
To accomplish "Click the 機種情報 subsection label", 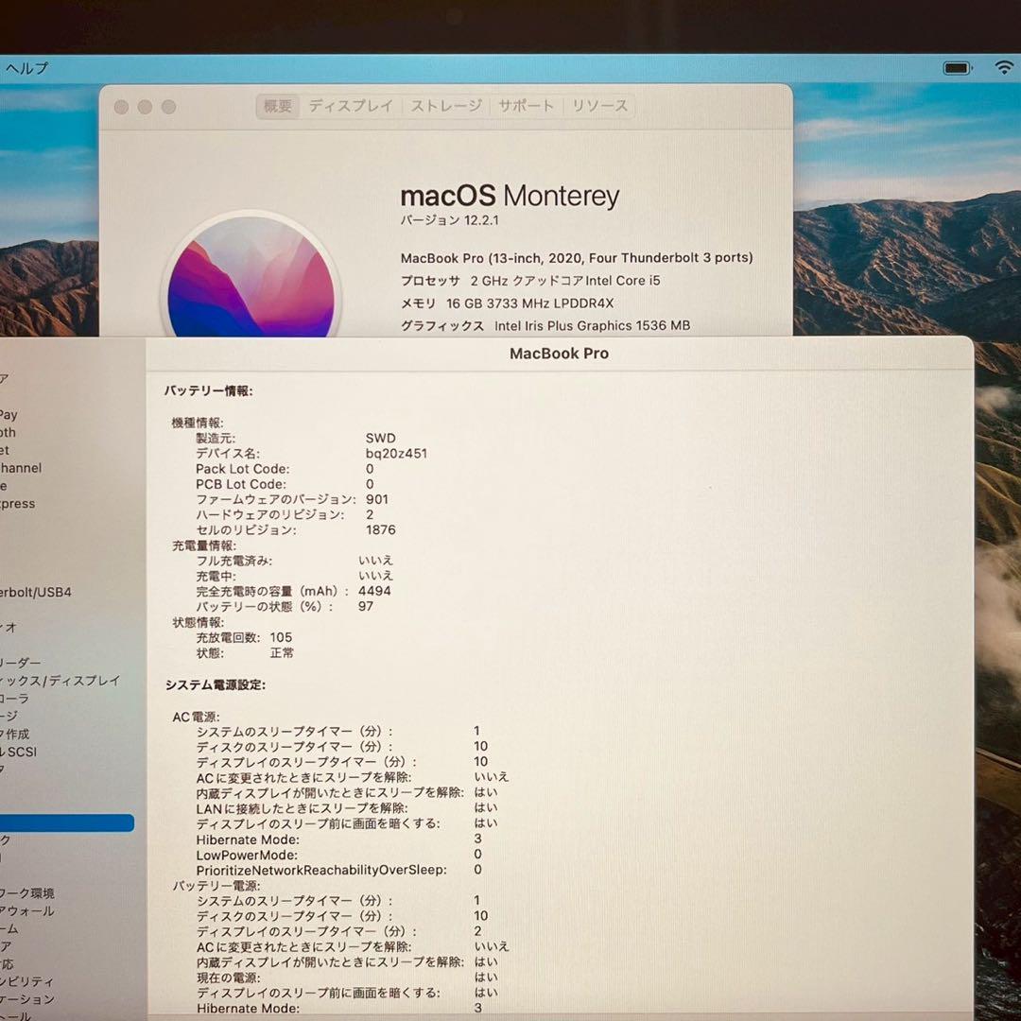I will coord(198,424).
